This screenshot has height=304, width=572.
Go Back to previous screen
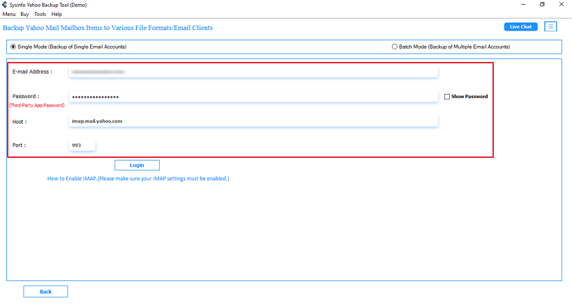45,291
